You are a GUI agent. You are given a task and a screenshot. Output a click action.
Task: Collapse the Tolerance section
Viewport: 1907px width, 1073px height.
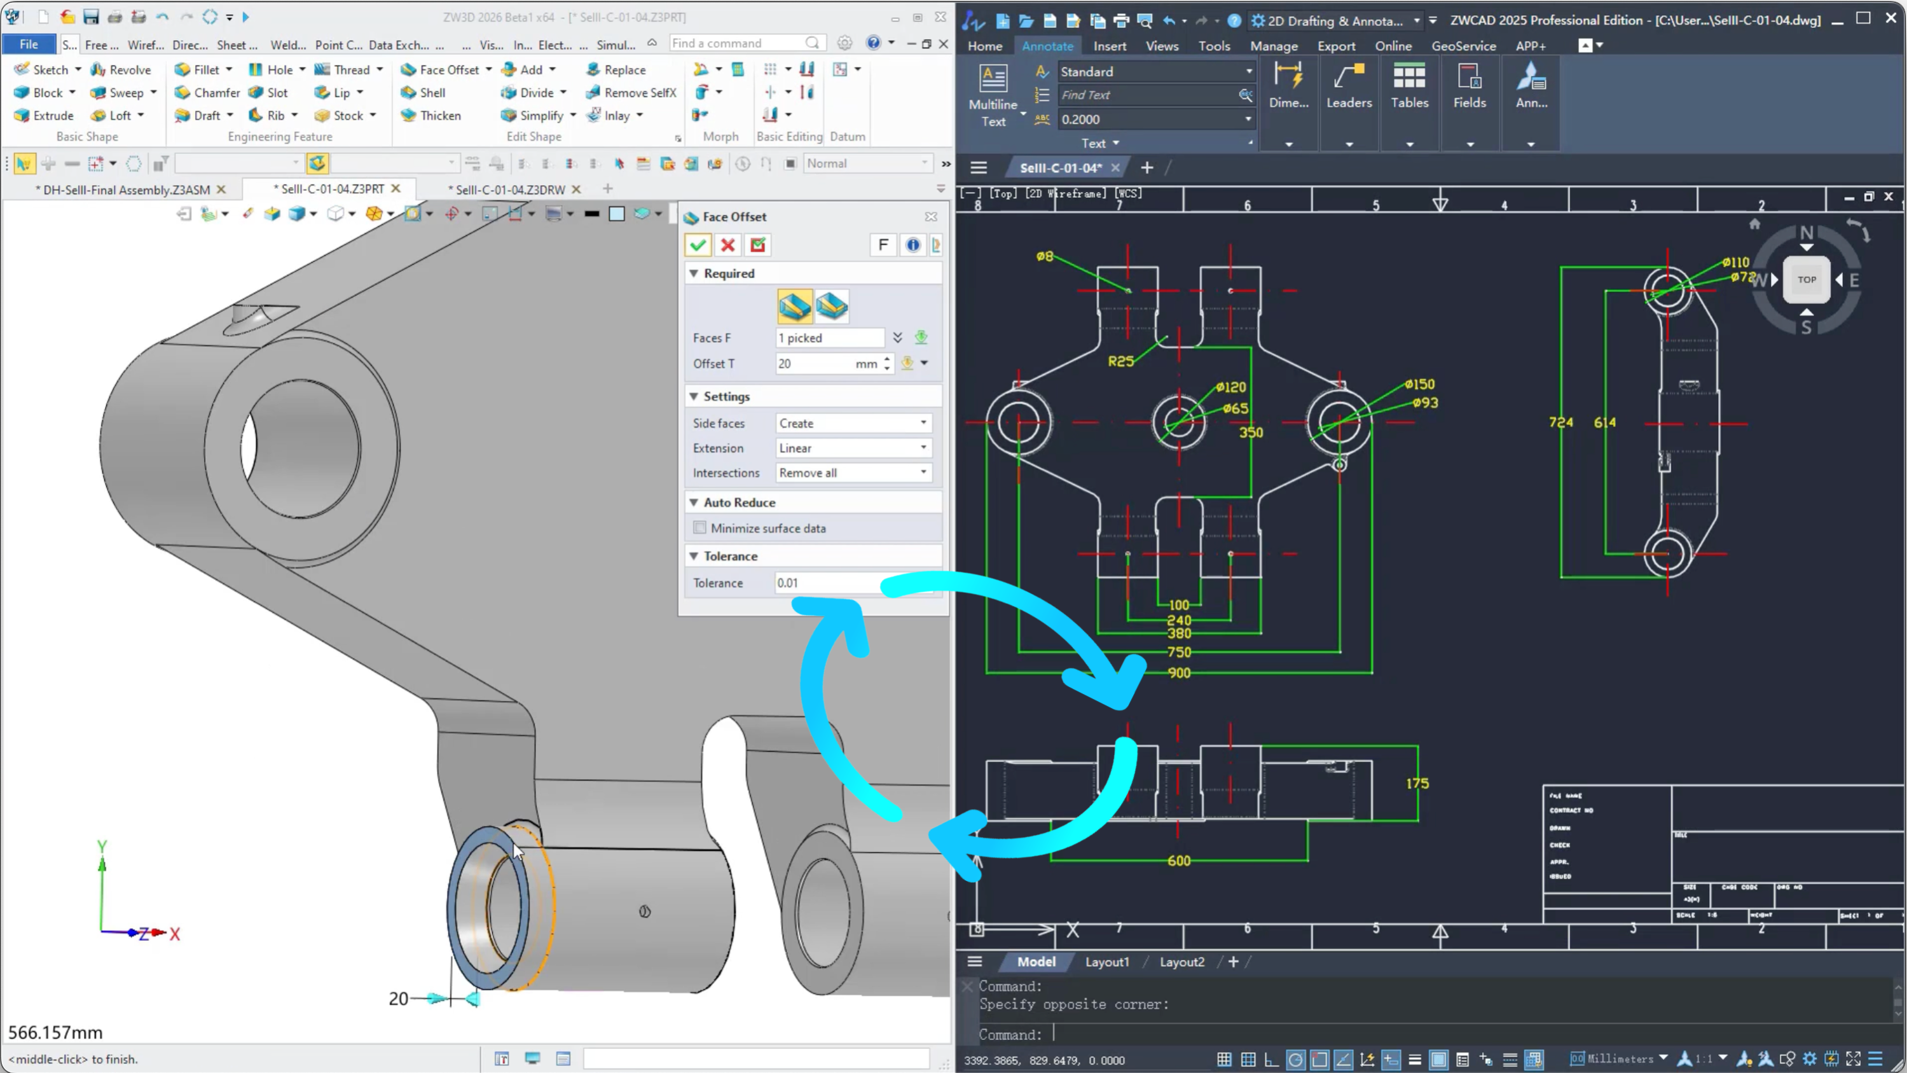[694, 556]
